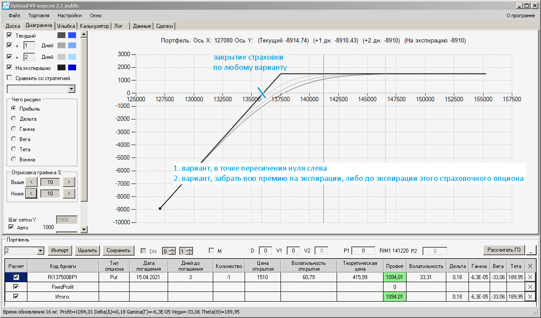
Task: Click the +2 days input field
Action: pos(29,57)
